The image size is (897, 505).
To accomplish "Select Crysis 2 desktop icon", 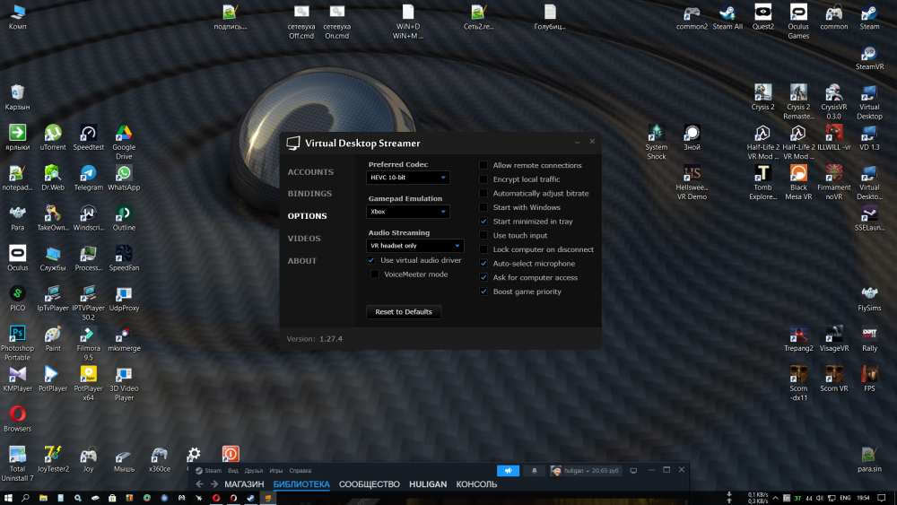I will pyautogui.click(x=762, y=97).
